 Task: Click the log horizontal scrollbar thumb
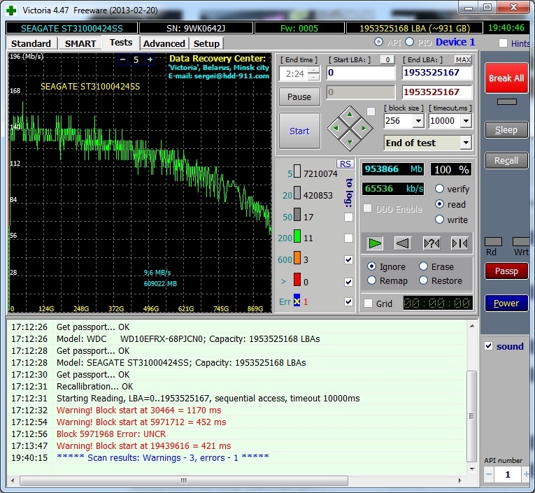coord(184,480)
